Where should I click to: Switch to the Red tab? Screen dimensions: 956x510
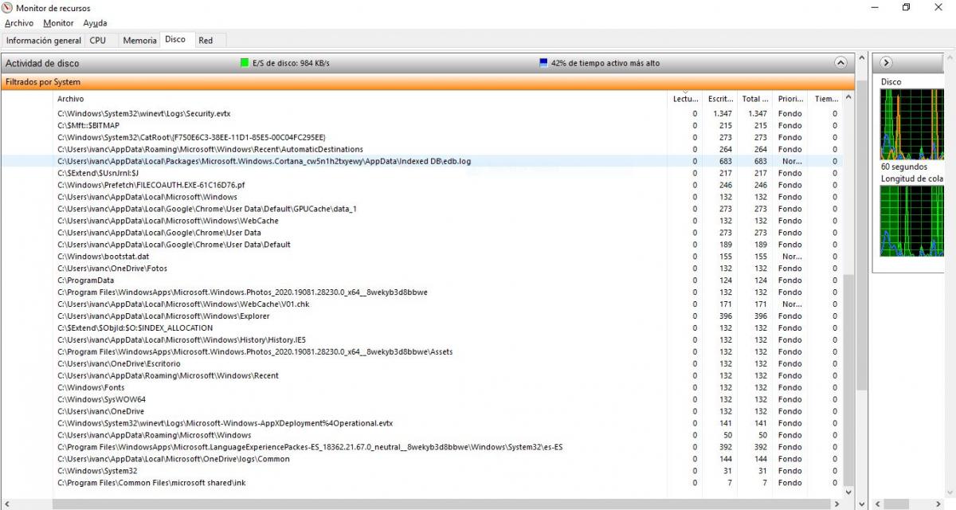click(206, 41)
